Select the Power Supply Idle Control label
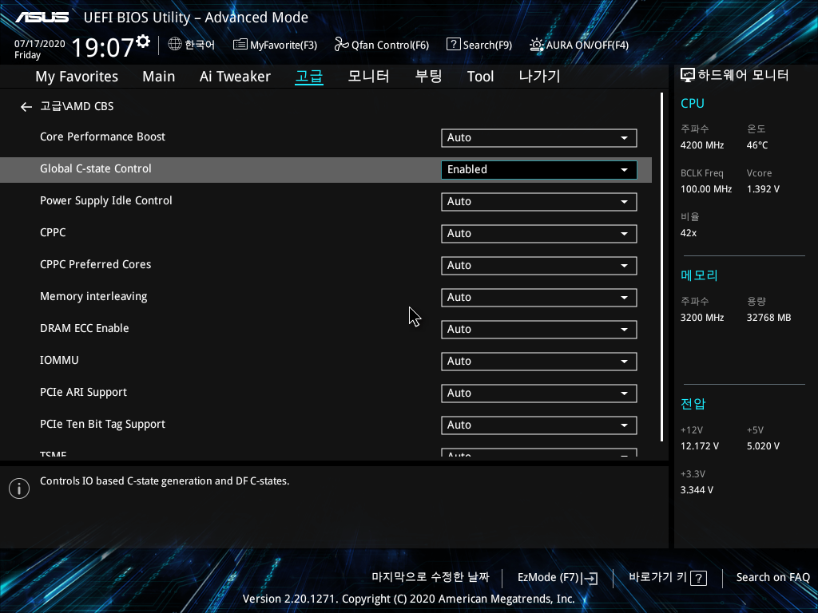 (106, 200)
